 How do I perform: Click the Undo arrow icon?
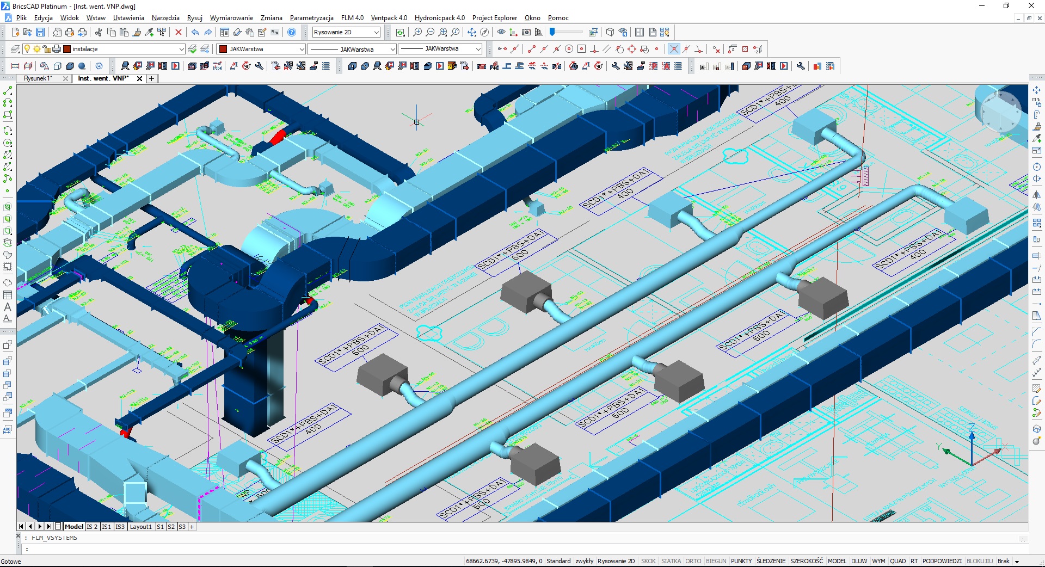click(195, 33)
